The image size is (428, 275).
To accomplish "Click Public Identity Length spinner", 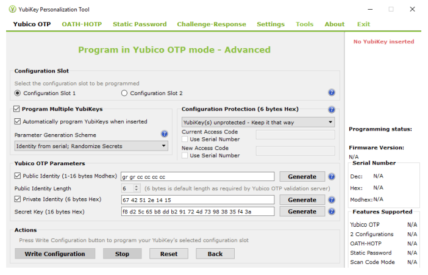I will pyautogui.click(x=131, y=188).
